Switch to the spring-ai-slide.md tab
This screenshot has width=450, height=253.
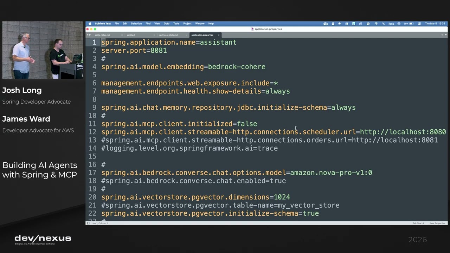point(168,35)
